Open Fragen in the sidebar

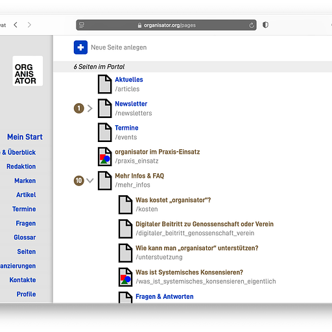(x=26, y=223)
